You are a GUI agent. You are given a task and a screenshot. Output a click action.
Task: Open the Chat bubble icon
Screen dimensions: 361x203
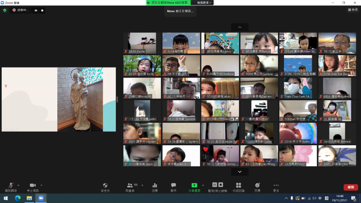tap(173, 185)
